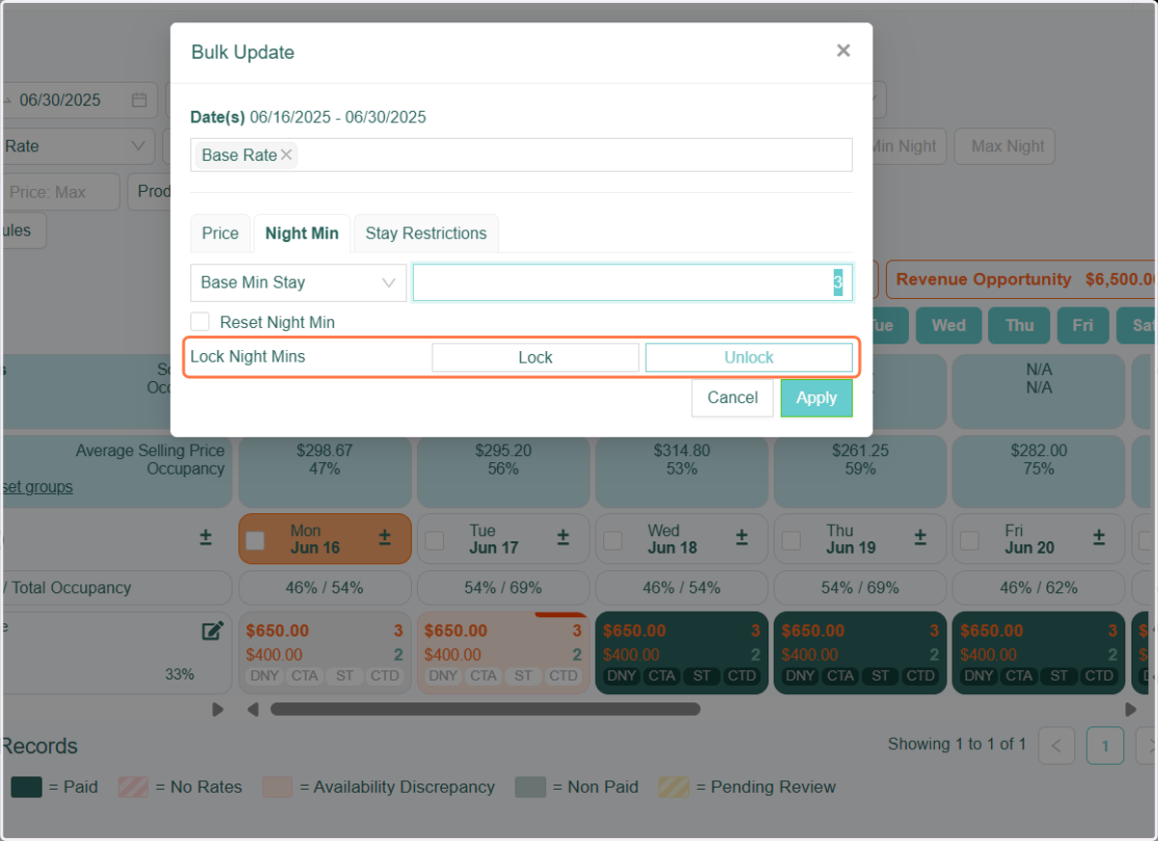Click the No Rates legend swatch
Screen dimensions: 1158x841
133,787
